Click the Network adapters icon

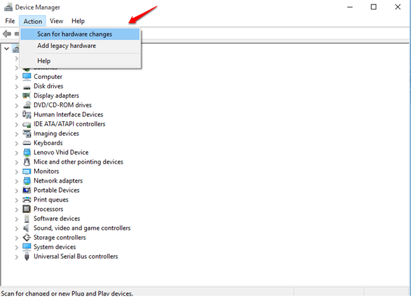(x=27, y=181)
